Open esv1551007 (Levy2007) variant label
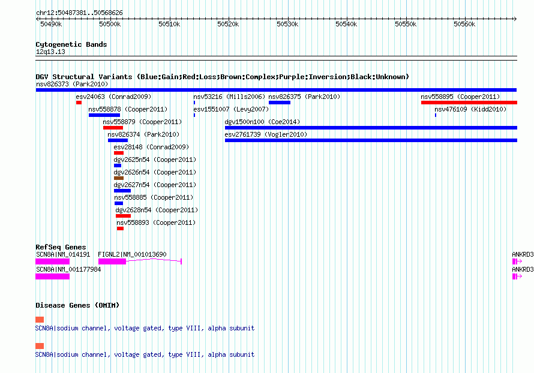Viewport: 534px width, 373px height. [231, 109]
